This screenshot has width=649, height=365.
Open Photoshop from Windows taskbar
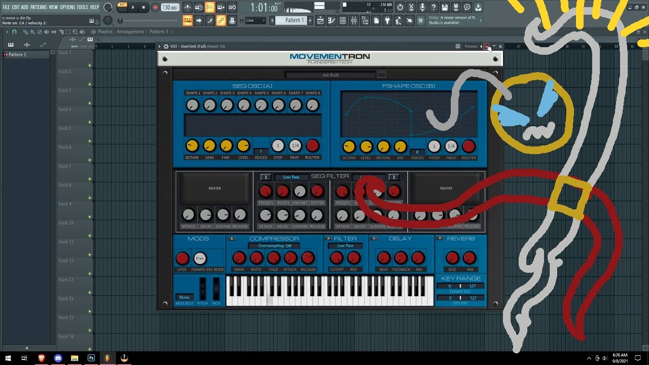coord(91,358)
